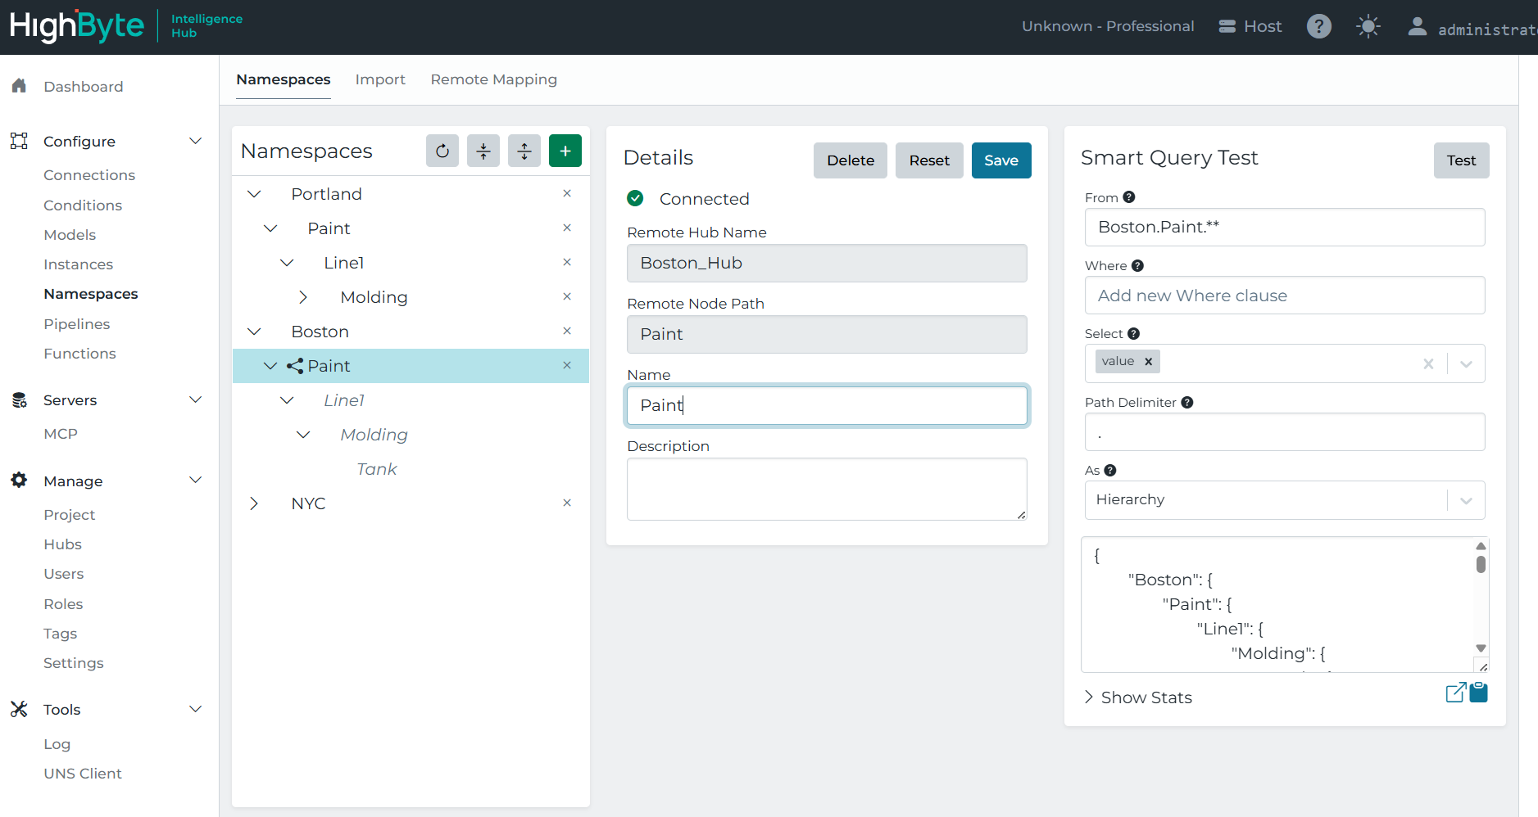This screenshot has width=1538, height=817.
Task: Open the Select field dropdown
Action: [x=1466, y=363]
